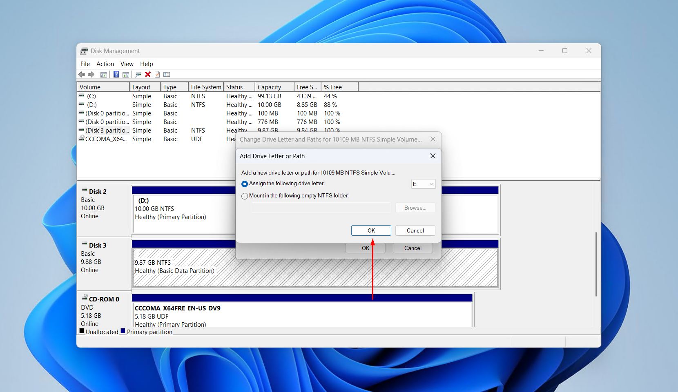Close the Add Drive Letter or Path dialog
The image size is (678, 392).
[x=433, y=156]
